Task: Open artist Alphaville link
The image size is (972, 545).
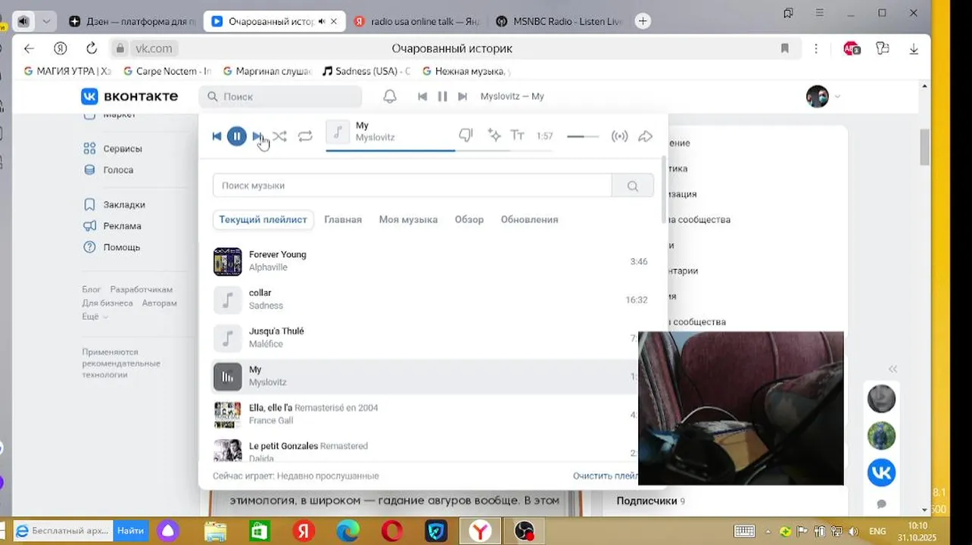Action: tap(268, 268)
